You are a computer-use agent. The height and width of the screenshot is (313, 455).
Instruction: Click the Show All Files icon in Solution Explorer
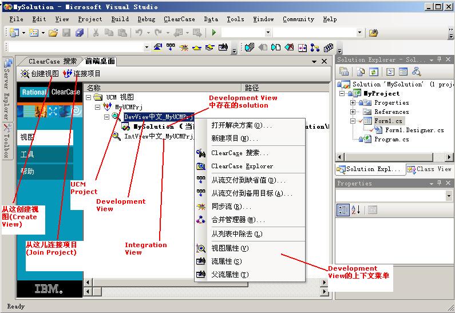(x=361, y=72)
